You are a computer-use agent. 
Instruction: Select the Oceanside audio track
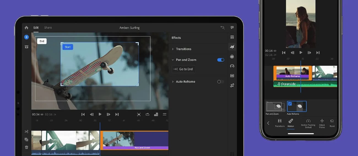(x=305, y=84)
